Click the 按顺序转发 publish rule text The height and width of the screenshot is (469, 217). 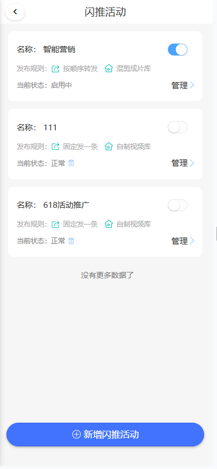tap(80, 68)
